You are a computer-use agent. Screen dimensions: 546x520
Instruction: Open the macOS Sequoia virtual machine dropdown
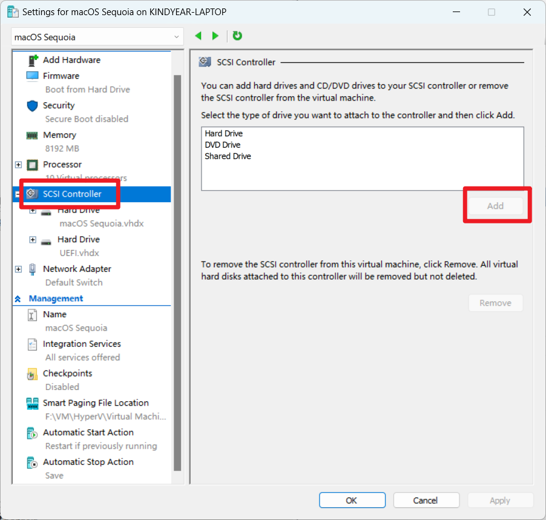pos(97,37)
